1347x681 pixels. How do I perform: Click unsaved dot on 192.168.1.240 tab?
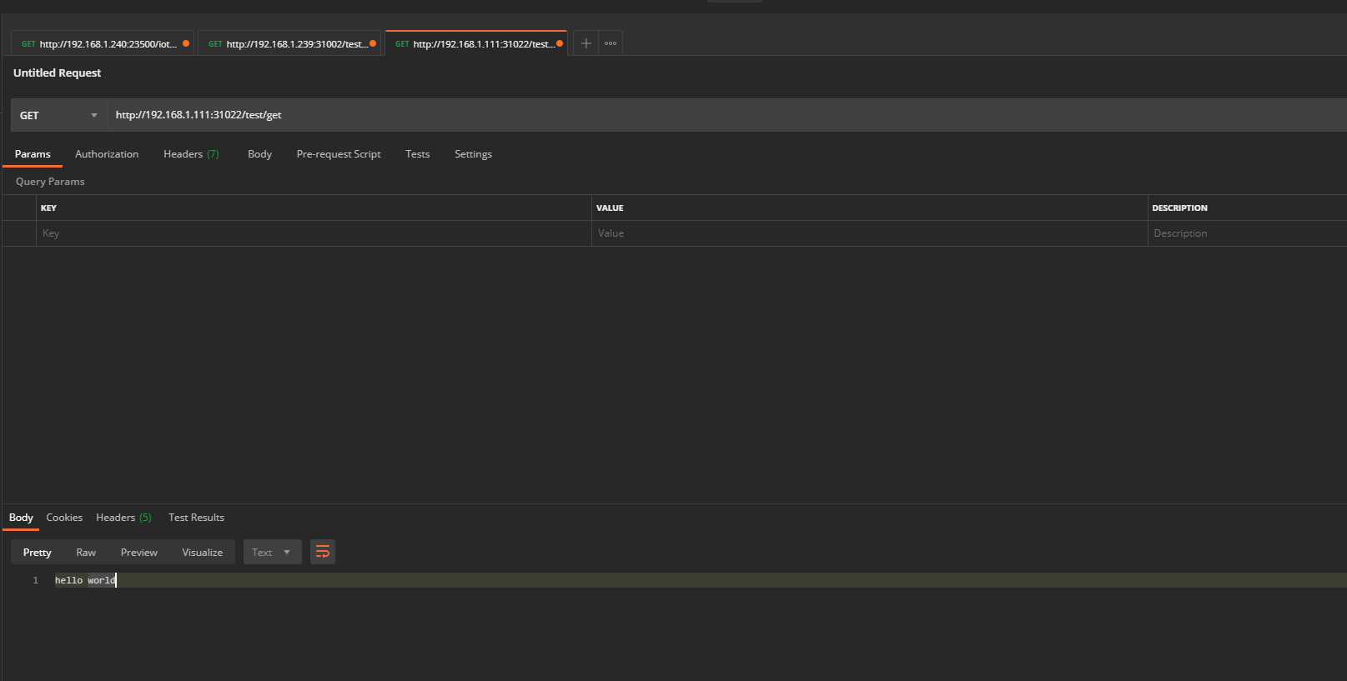point(186,43)
